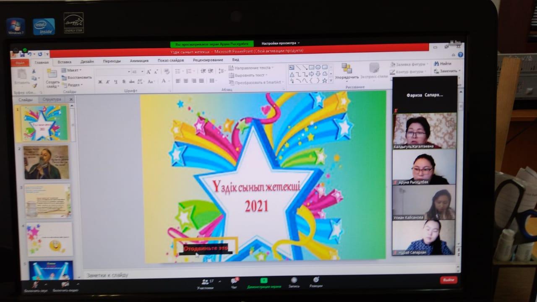Open the Анимация ribbon tab

[139, 60]
